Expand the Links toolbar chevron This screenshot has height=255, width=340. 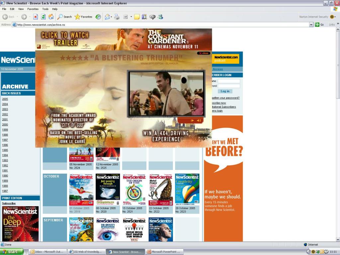coord(338,24)
